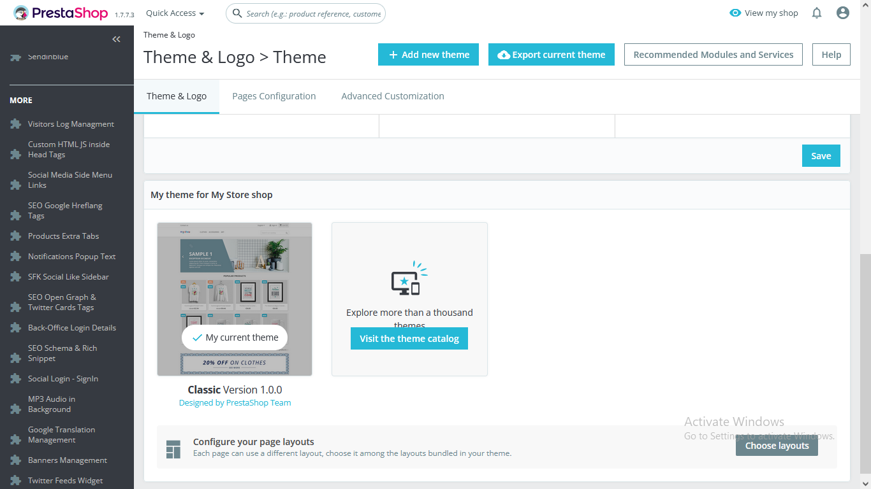Click the Choose layouts button

(x=777, y=446)
